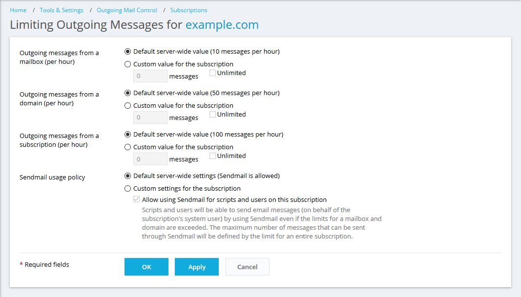Viewport: 521px width, 297px height.
Task: Choose custom value for domain messages
Action: [x=128, y=105]
